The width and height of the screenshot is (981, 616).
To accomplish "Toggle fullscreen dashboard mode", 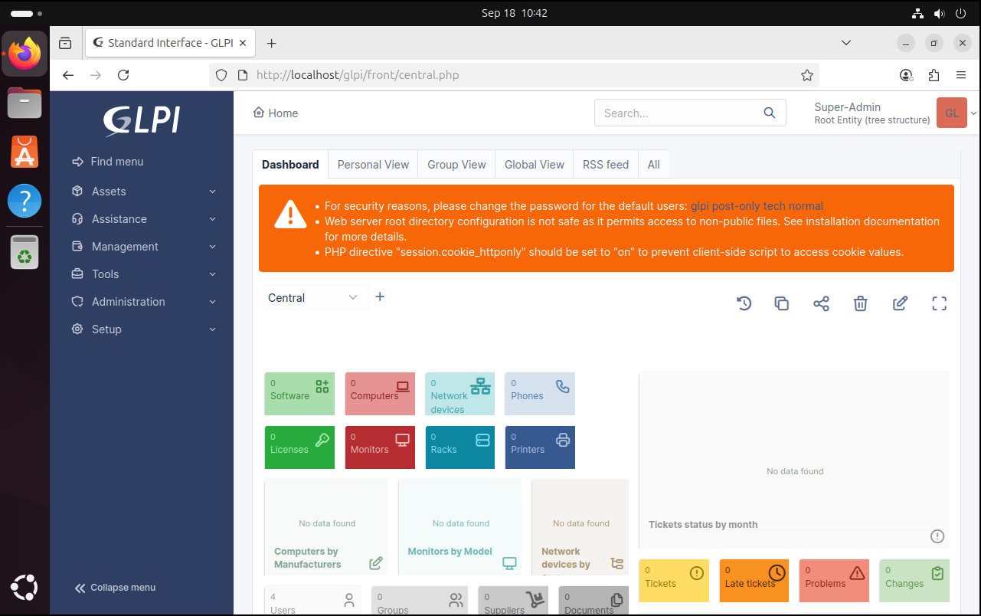I will (x=939, y=303).
